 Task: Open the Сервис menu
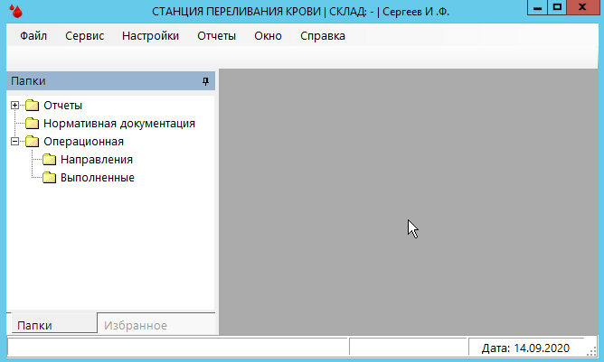(84, 37)
